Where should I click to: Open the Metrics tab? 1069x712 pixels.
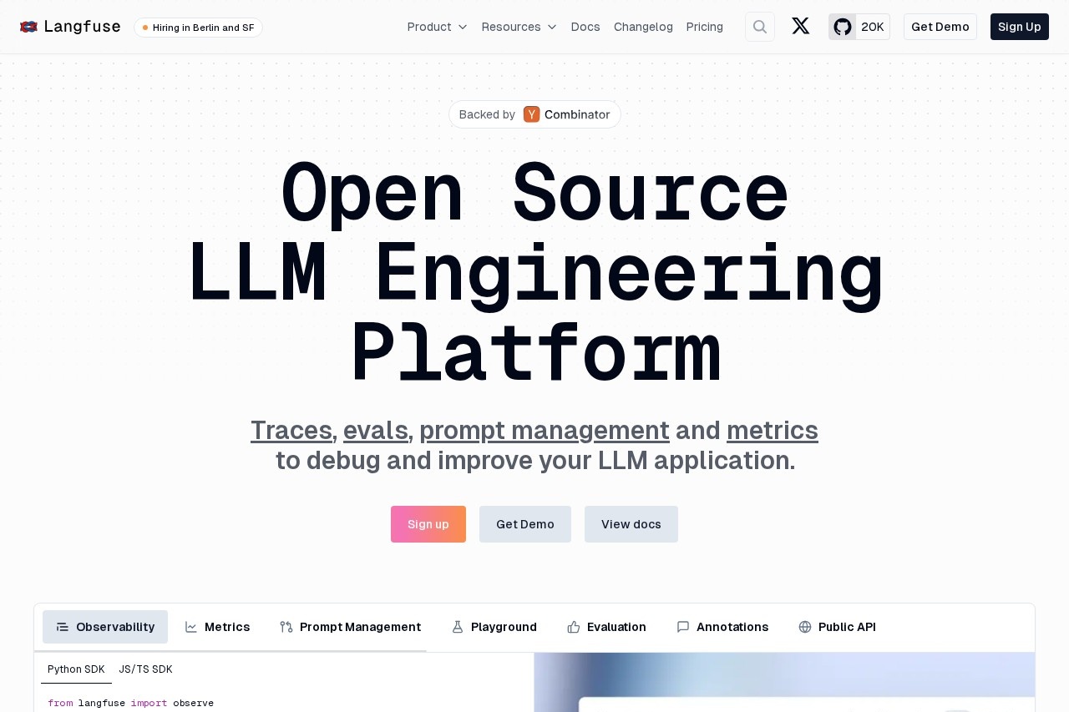pyautogui.click(x=217, y=627)
